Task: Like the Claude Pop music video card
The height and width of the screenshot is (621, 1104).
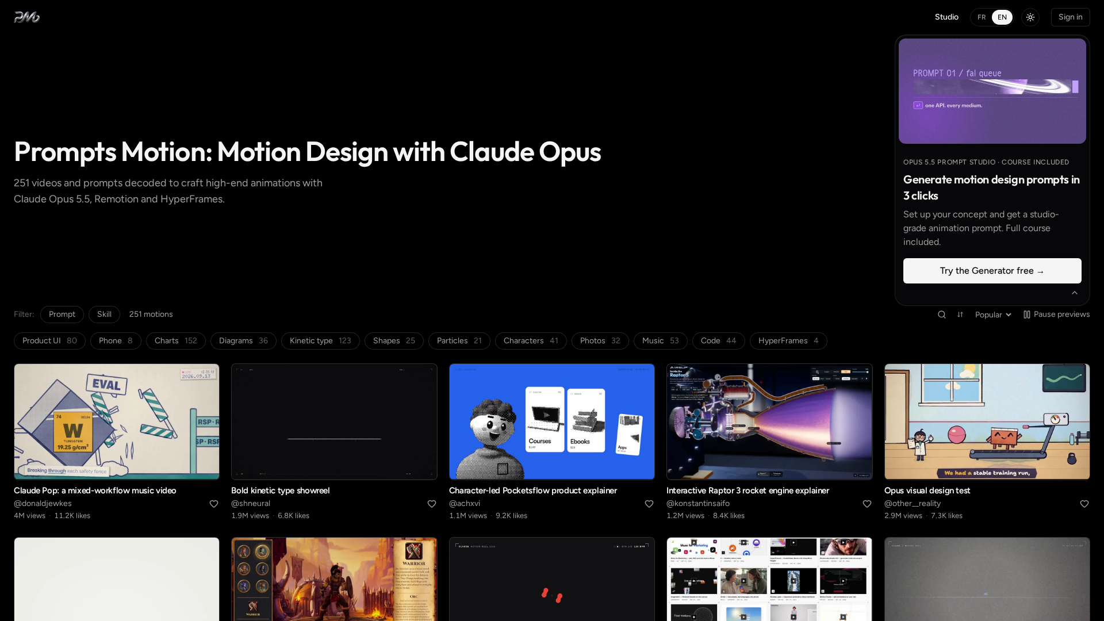Action: (x=214, y=504)
